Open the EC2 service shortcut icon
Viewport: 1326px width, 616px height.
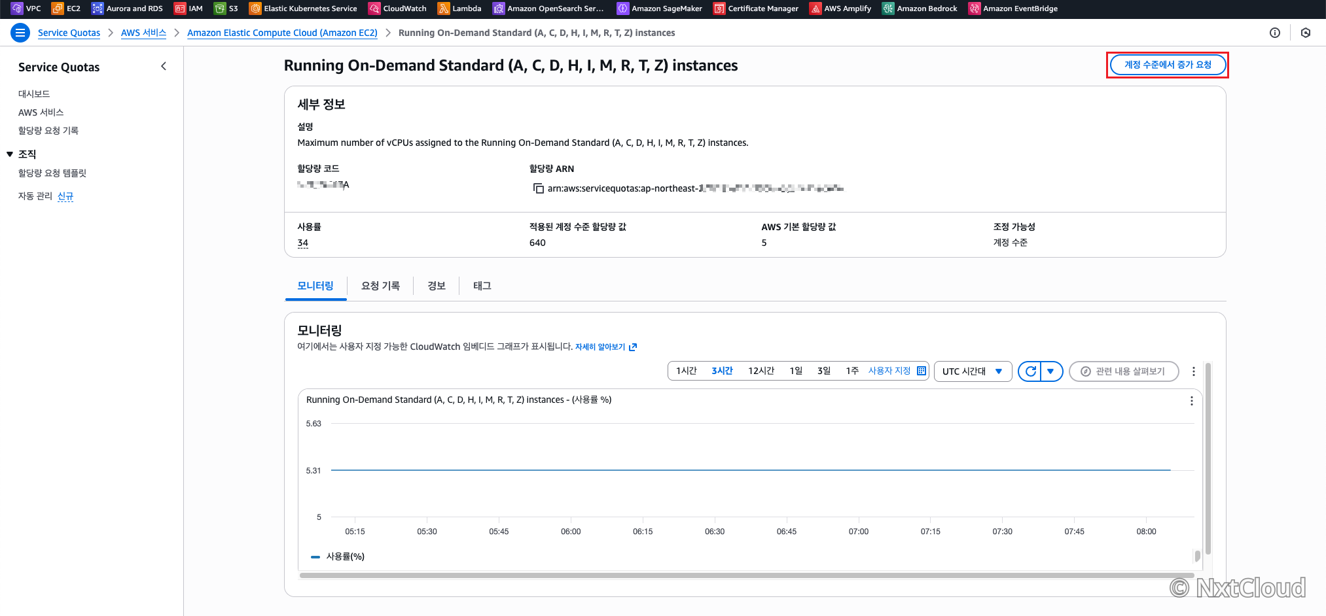click(x=58, y=9)
